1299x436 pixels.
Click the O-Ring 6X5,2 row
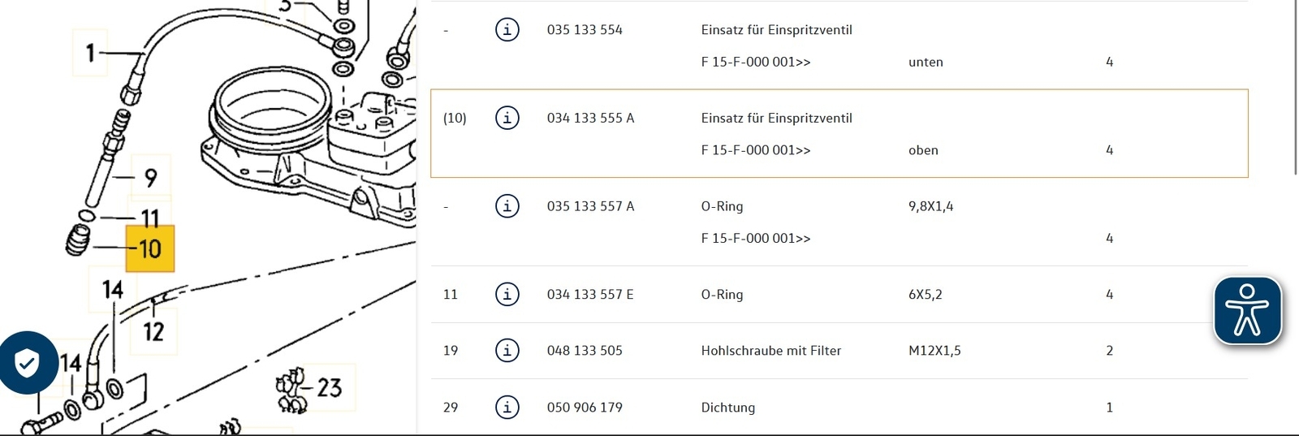[x=839, y=294]
